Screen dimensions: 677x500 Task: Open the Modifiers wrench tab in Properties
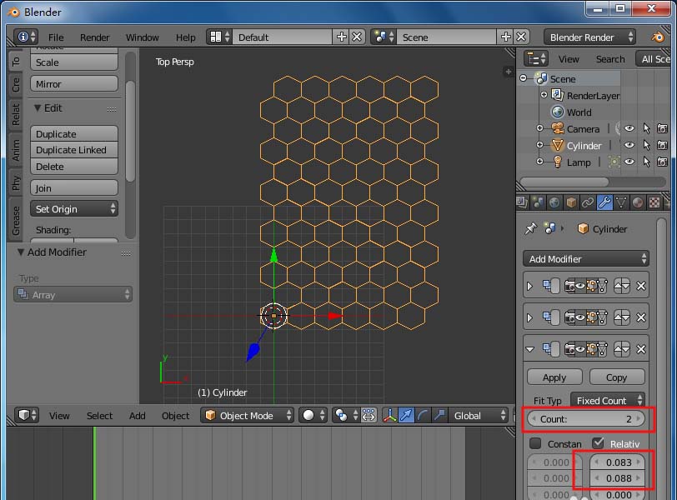coord(605,202)
